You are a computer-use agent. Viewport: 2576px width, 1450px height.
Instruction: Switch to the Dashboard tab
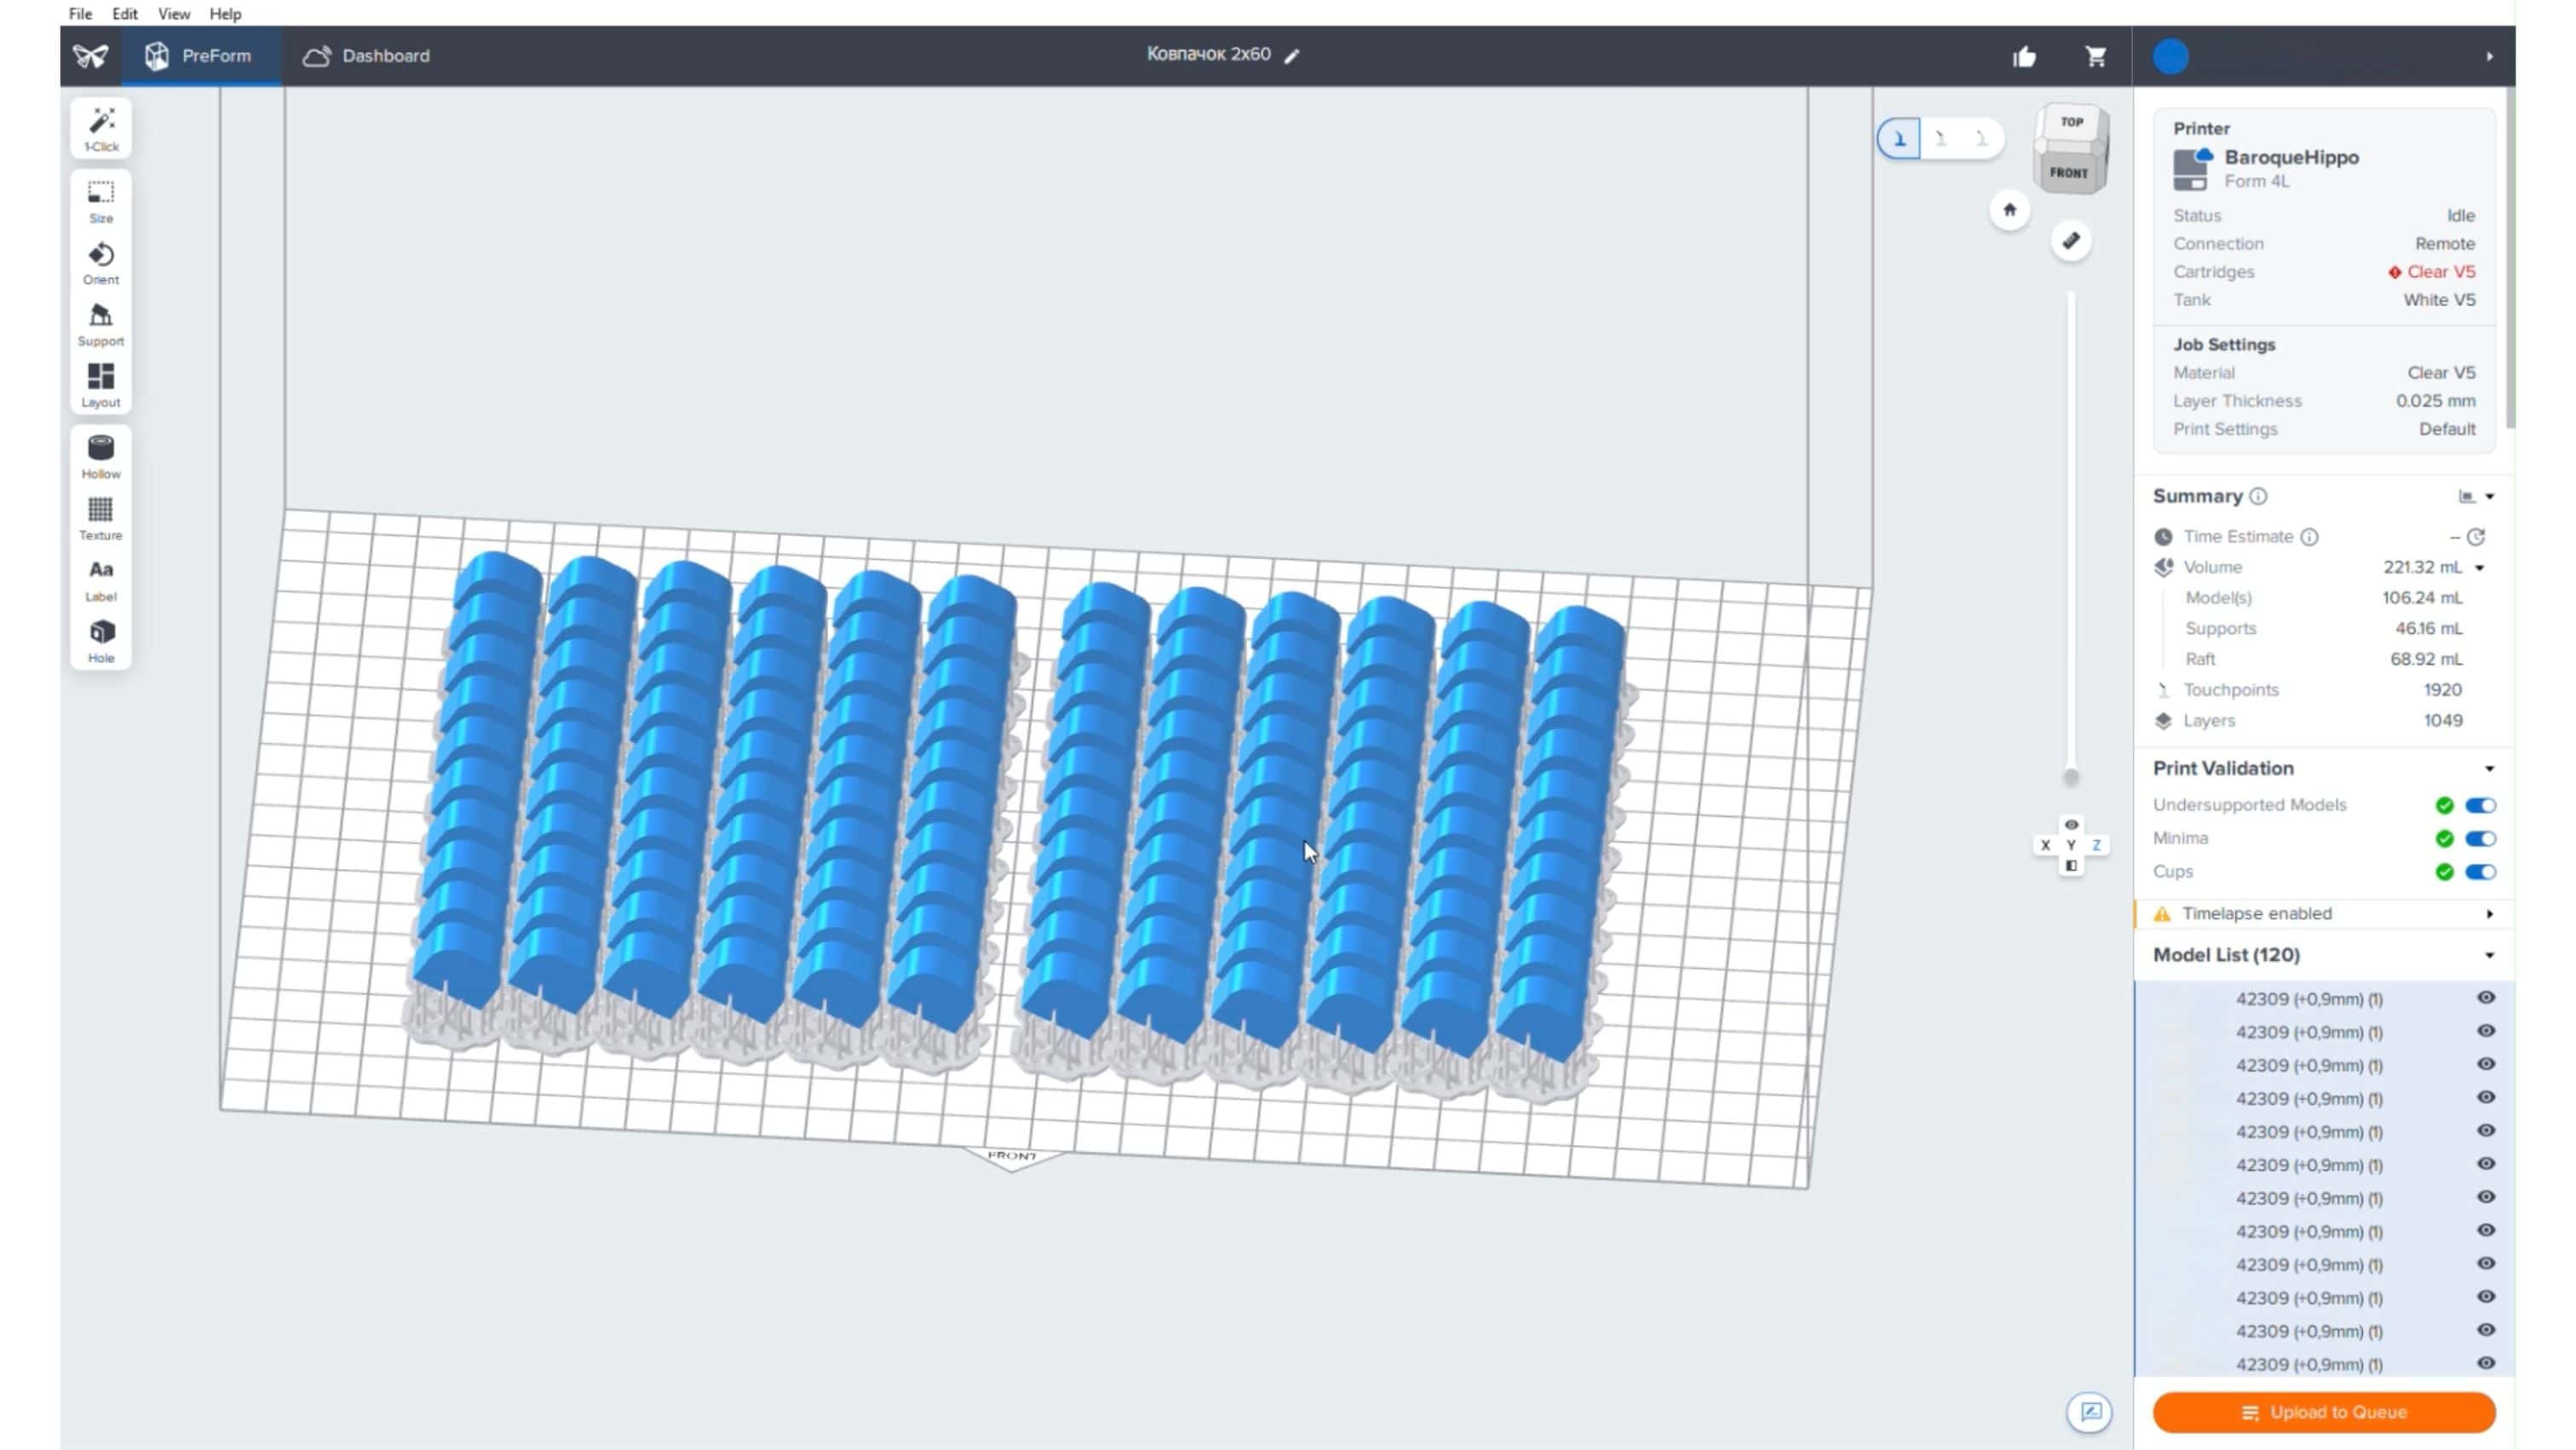(x=367, y=56)
